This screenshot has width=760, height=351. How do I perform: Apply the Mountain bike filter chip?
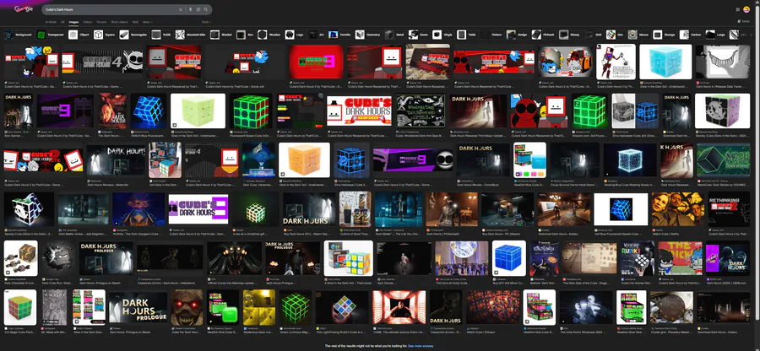coord(192,35)
